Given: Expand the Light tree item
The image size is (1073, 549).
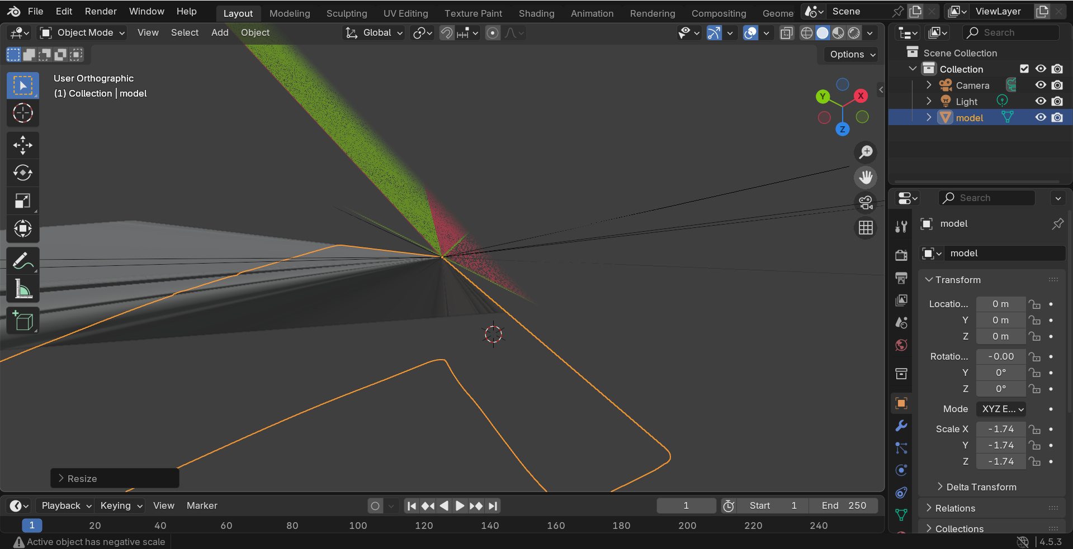Looking at the screenshot, I should tap(929, 101).
